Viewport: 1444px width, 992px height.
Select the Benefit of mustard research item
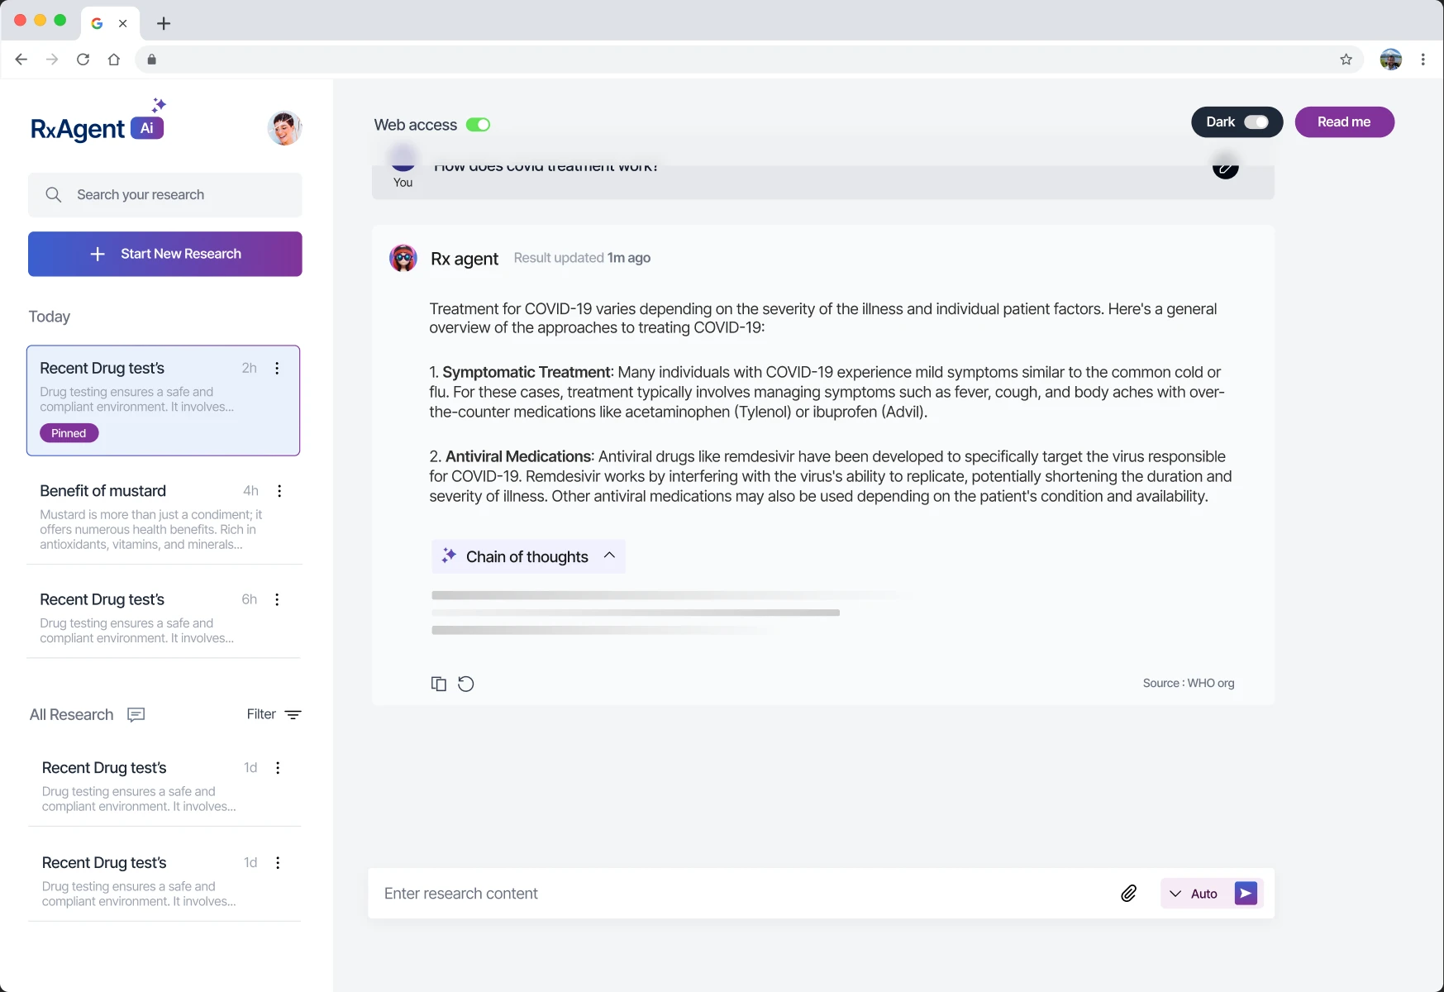[x=141, y=517]
